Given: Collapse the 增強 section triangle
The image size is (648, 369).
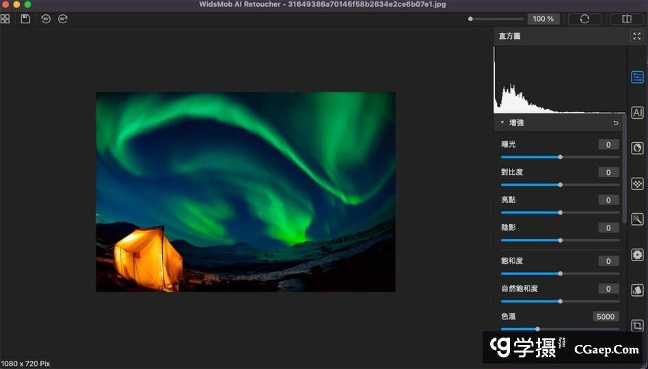Looking at the screenshot, I should point(502,123).
